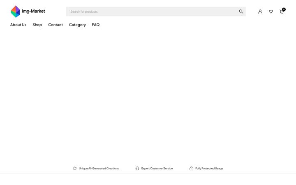Click the Unique AI-Generated Creations text

(x=99, y=169)
